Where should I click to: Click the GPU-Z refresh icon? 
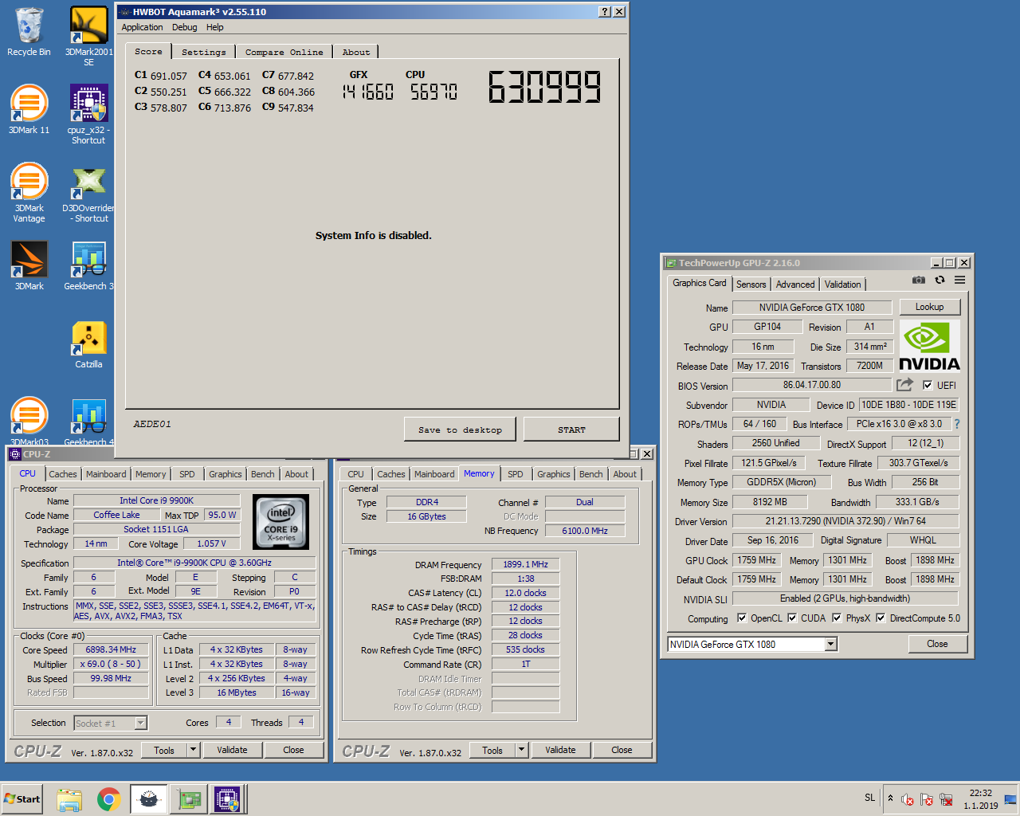940,280
